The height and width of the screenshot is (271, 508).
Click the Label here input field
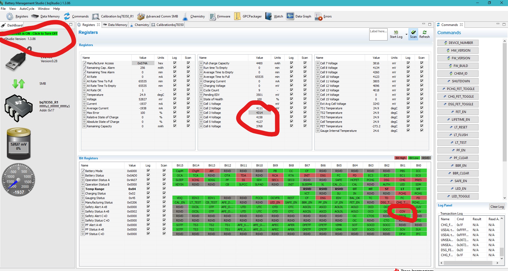[378, 34]
